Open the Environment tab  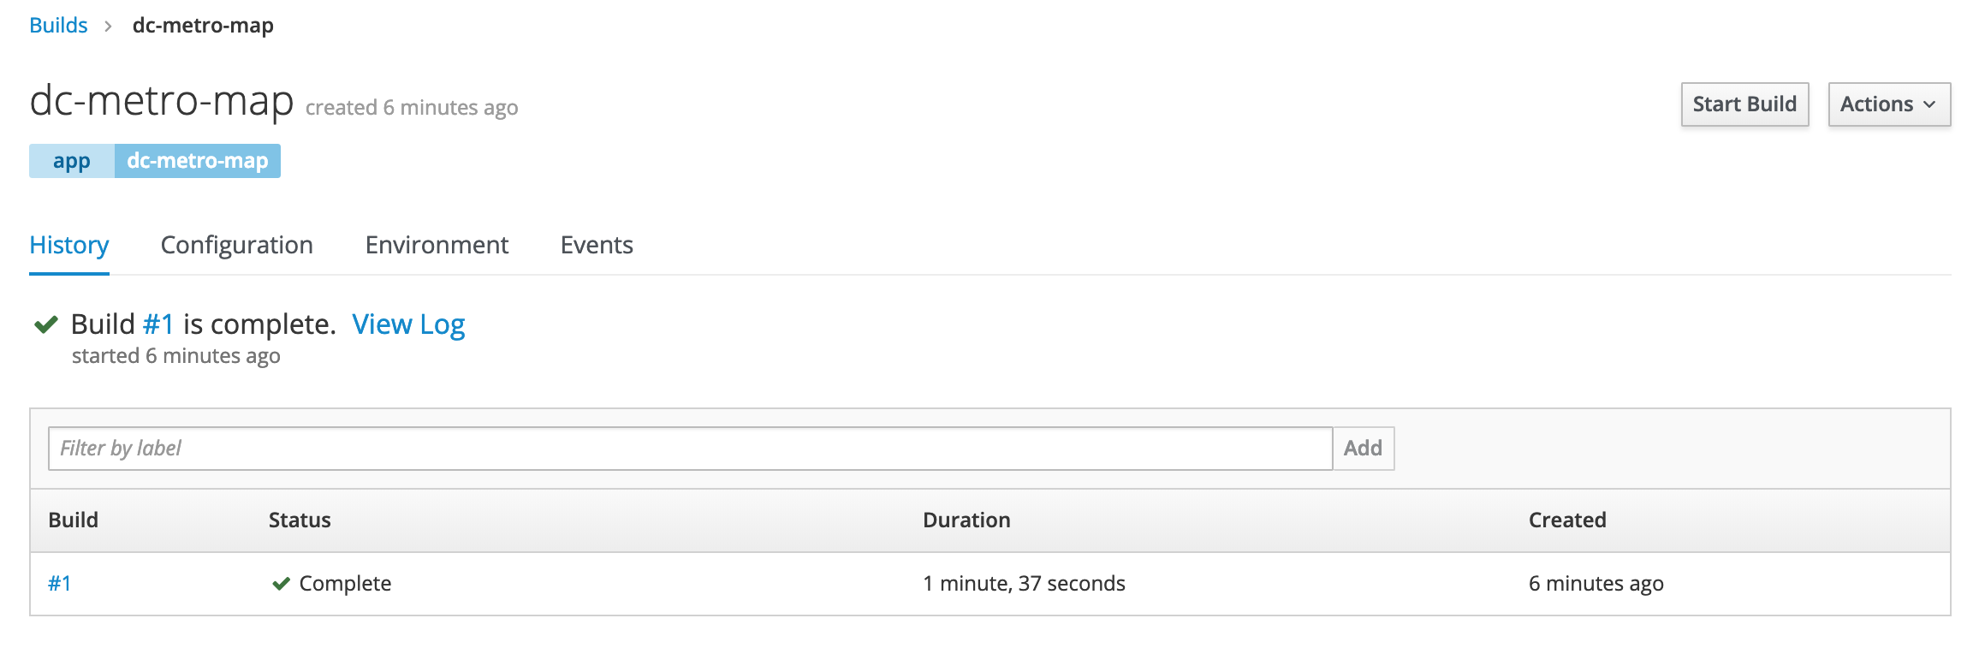point(437,246)
